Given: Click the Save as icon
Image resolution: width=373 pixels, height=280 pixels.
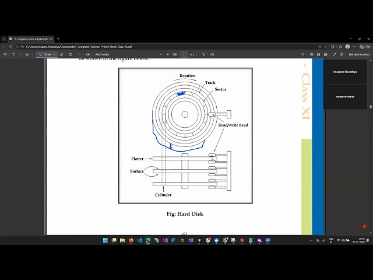Looking at the screenshot, I should [325, 54].
